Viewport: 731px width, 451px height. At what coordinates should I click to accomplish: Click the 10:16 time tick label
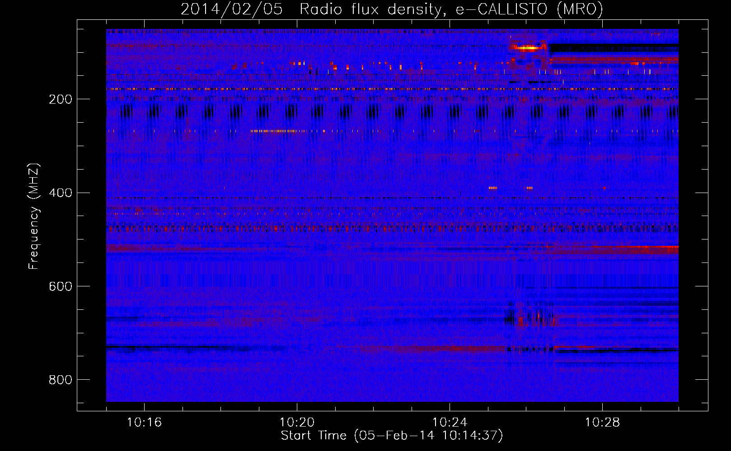click(144, 423)
